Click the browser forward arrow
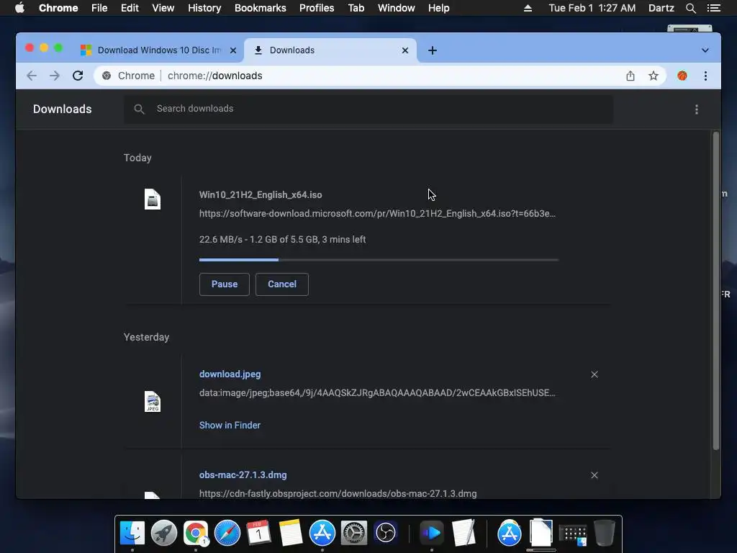Screen dimensions: 737x553 coord(55,76)
